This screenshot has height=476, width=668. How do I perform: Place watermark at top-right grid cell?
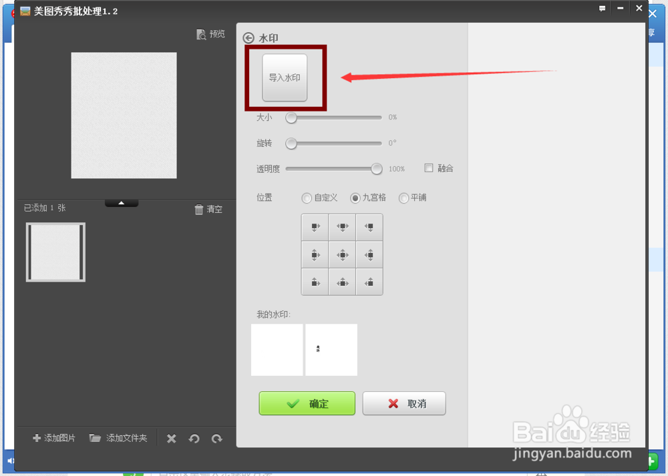pyautogui.click(x=369, y=228)
